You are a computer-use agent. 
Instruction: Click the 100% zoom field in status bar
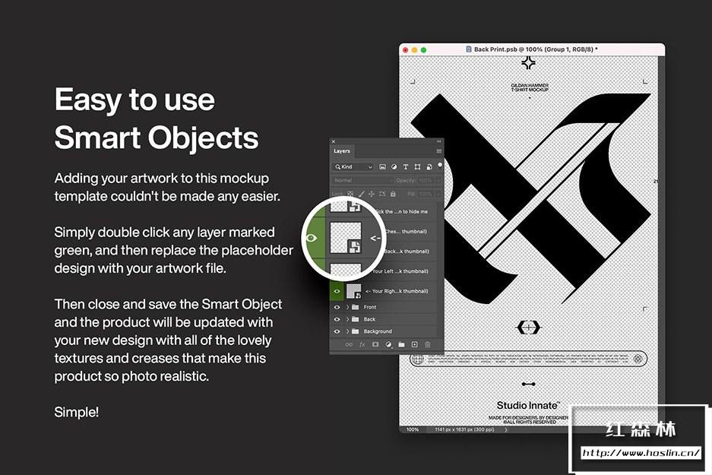[x=413, y=429]
